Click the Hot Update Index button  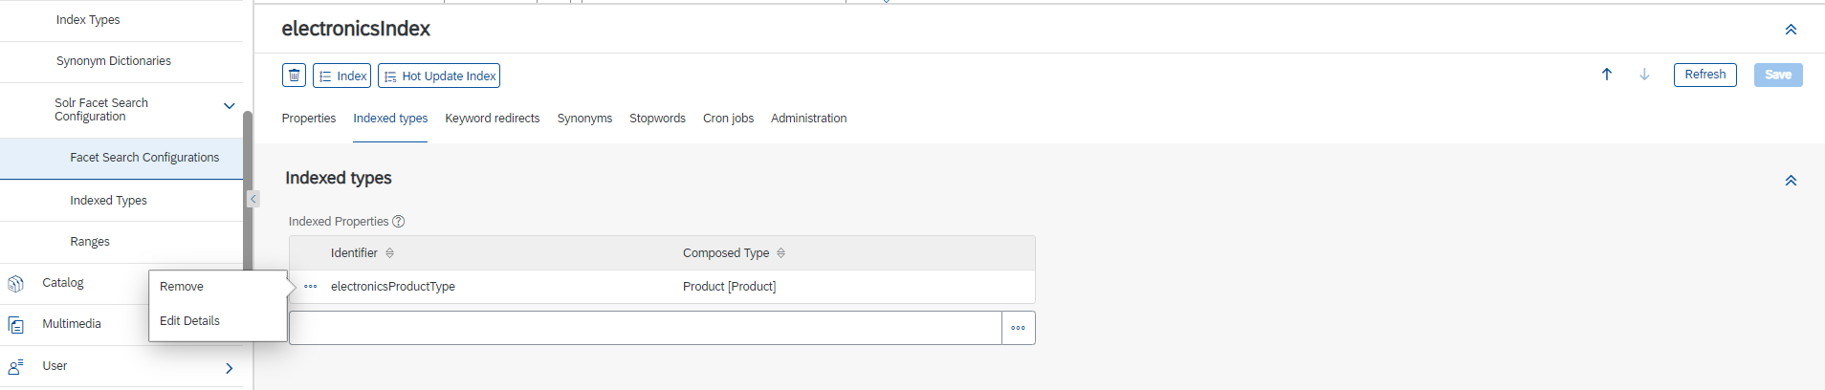point(439,76)
